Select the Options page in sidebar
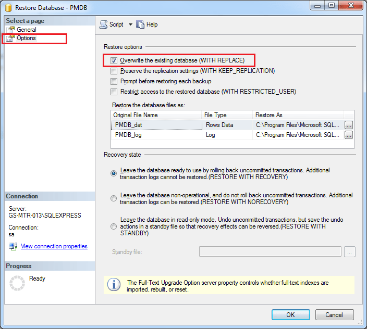 click(x=26, y=38)
